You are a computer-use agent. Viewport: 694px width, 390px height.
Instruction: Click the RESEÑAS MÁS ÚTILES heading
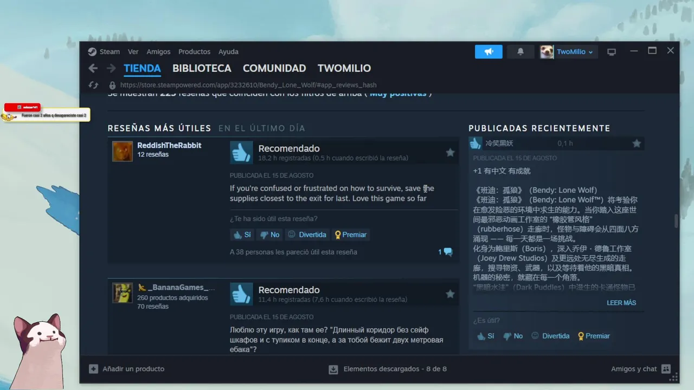159,128
